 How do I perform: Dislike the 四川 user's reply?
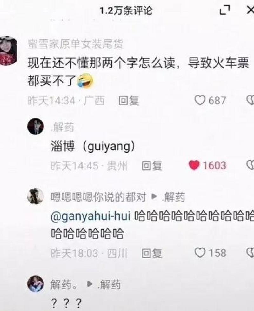point(250,253)
